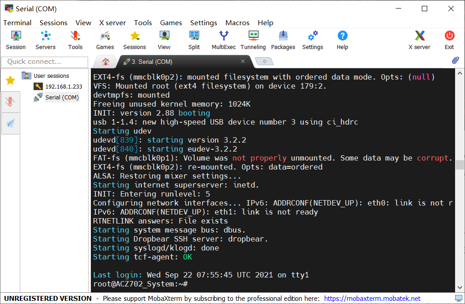The image size is (465, 304).
Task: Open a new tab button
Action: pos(264,61)
